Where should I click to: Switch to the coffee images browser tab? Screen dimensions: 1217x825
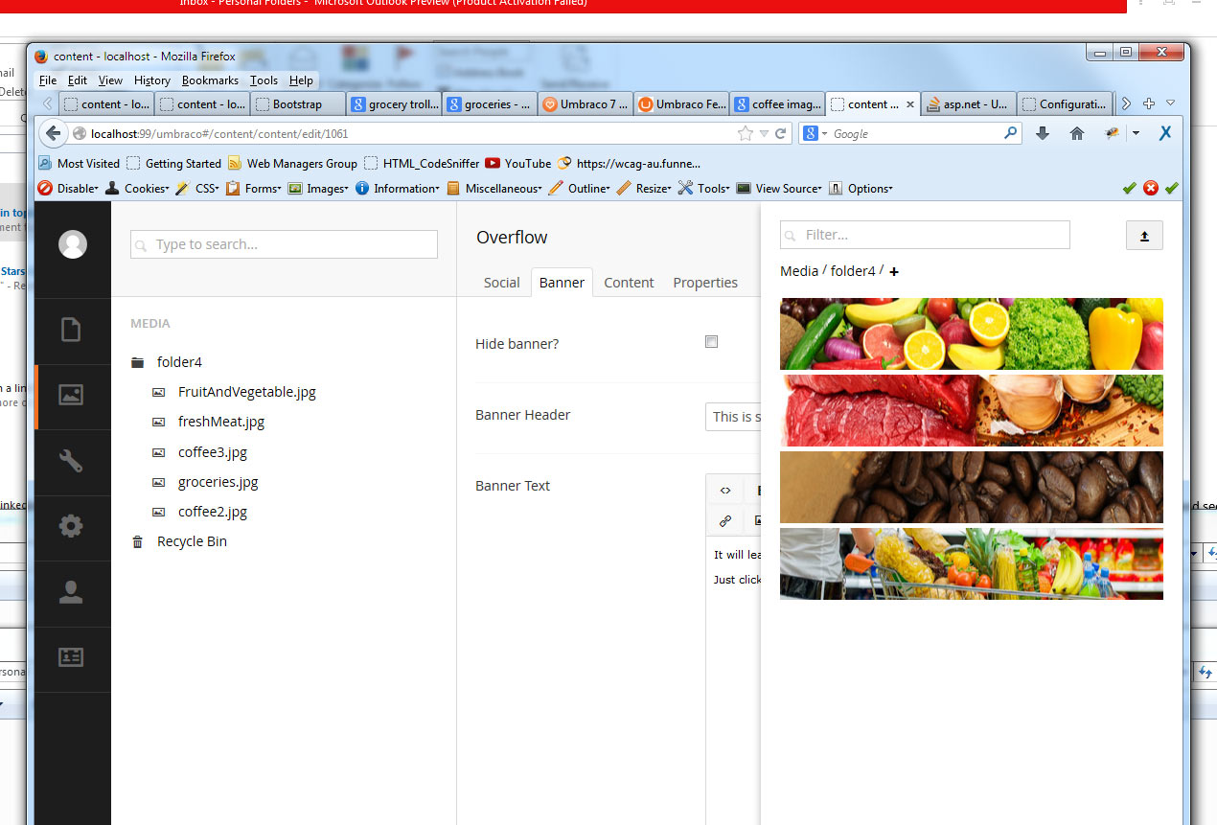[x=777, y=103]
